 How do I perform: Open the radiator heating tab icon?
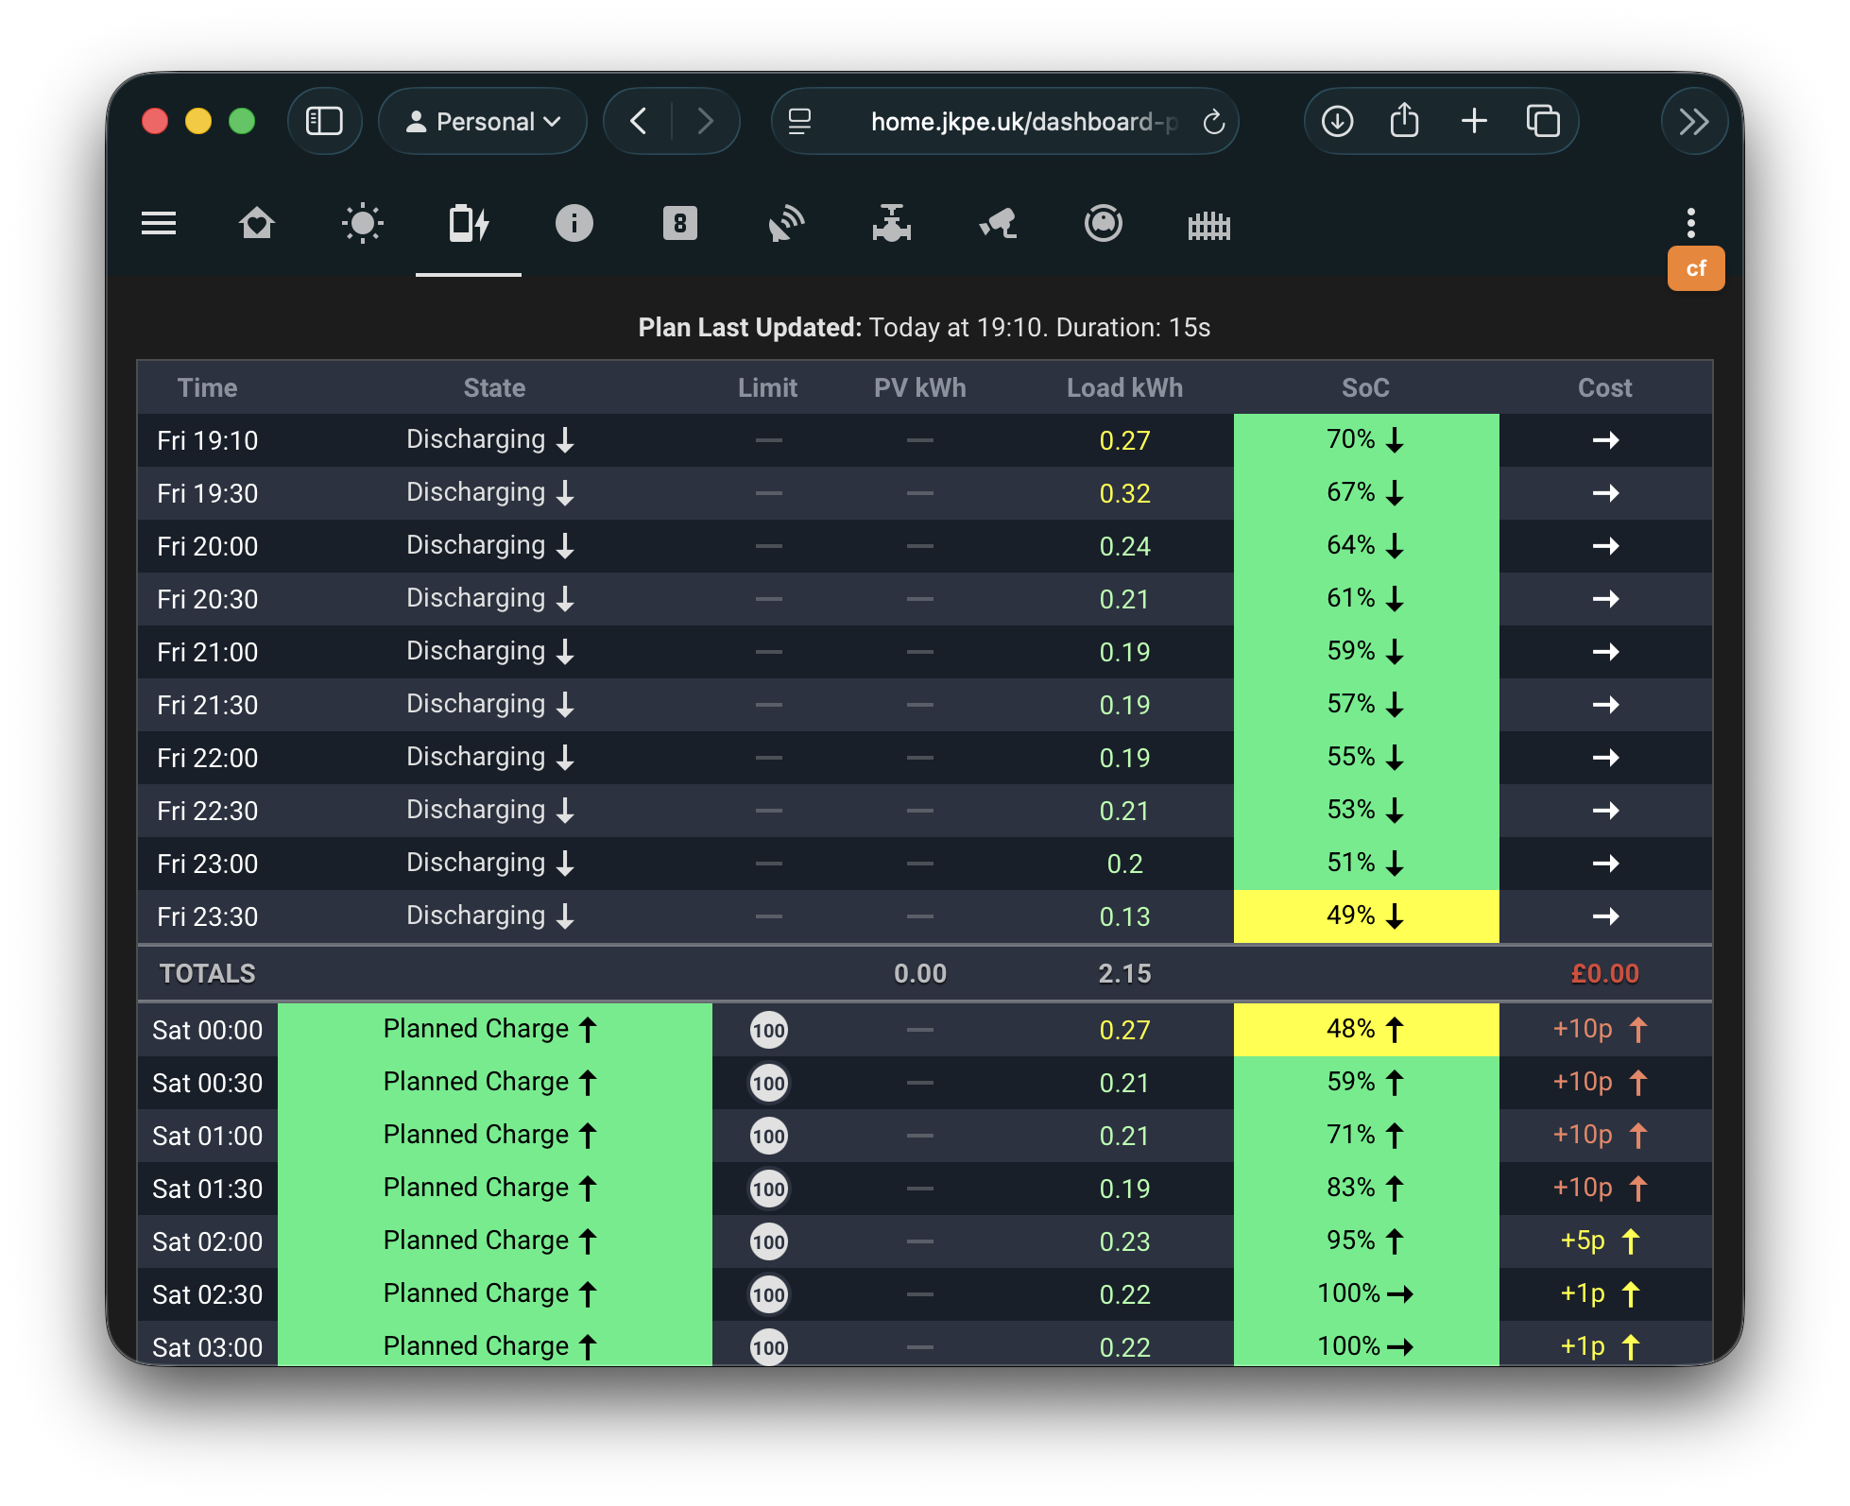click(x=1208, y=226)
